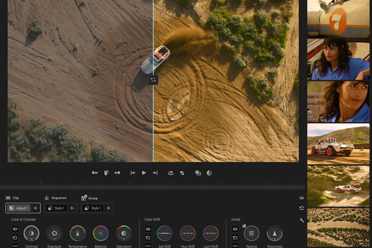Toggle Detail section visibility
372x248 pixels.
[x=235, y=229]
